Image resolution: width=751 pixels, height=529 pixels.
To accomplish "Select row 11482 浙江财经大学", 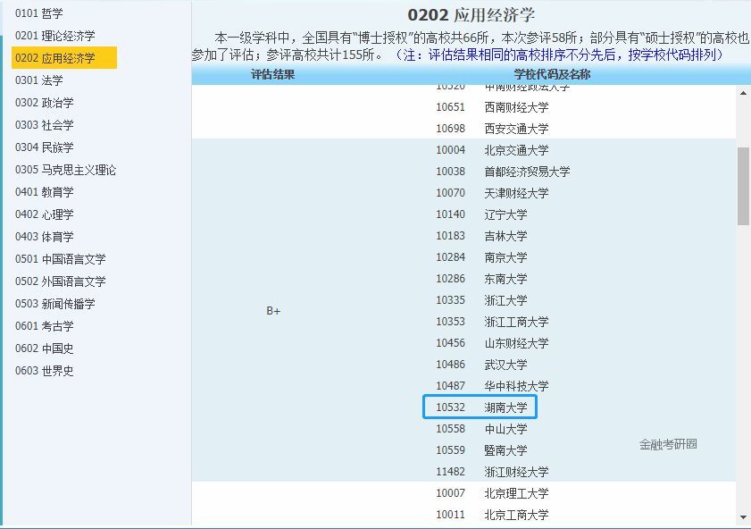I will pos(492,472).
